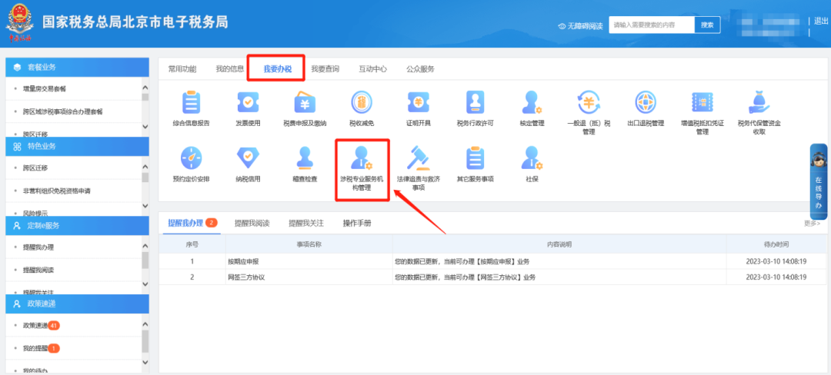Click the search input field
831x375 pixels.
(x=651, y=25)
